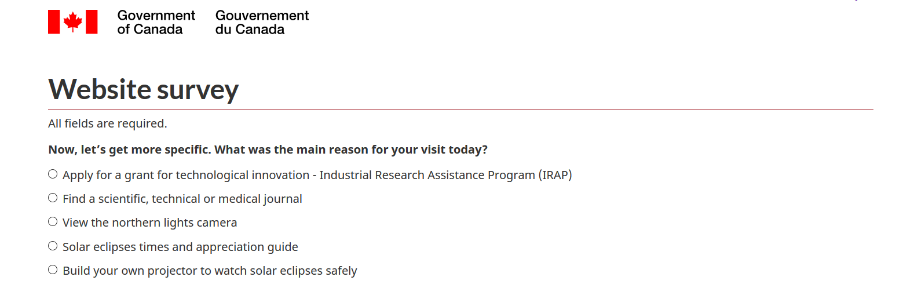This screenshot has width=914, height=284.
Task: Click the maple leaf in the flag
Action: 73,22
